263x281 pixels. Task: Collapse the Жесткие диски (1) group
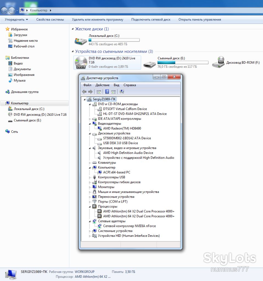(x=72, y=29)
